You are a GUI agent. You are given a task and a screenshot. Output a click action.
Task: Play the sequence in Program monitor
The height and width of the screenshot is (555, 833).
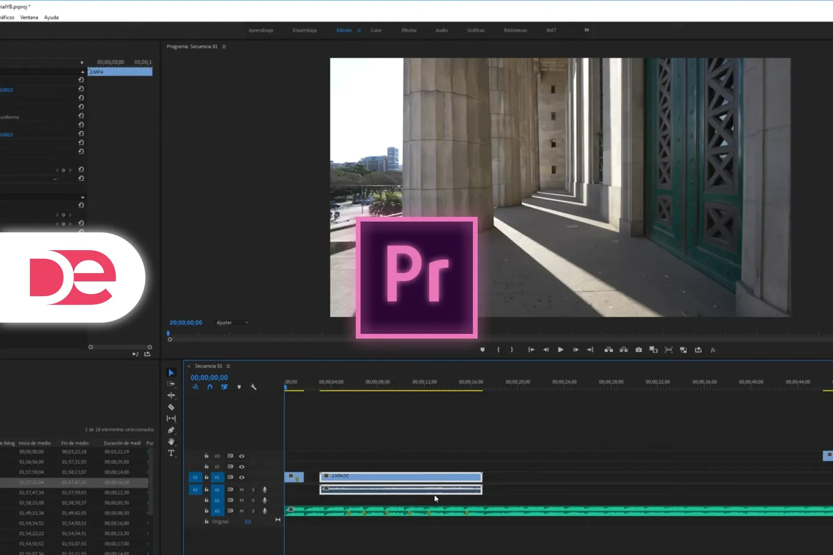click(561, 349)
